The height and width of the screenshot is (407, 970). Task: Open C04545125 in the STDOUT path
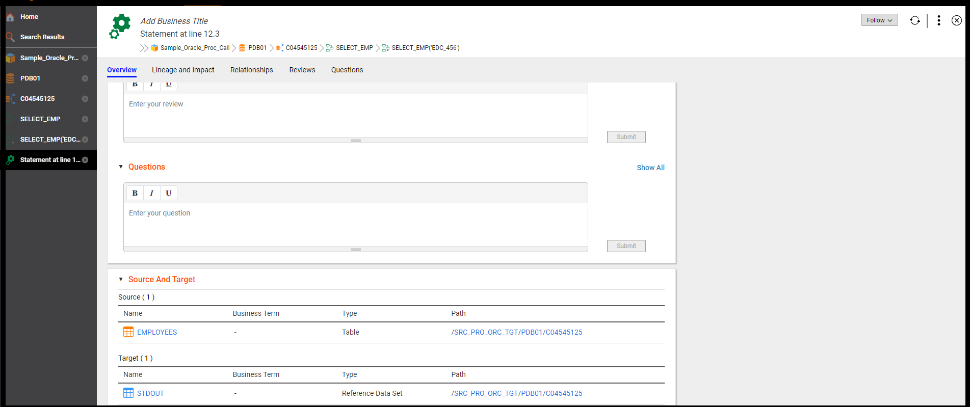(564, 393)
